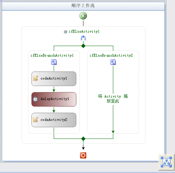
Task: Click the stopwatch icon in delayActivity1
Action: coord(35,99)
